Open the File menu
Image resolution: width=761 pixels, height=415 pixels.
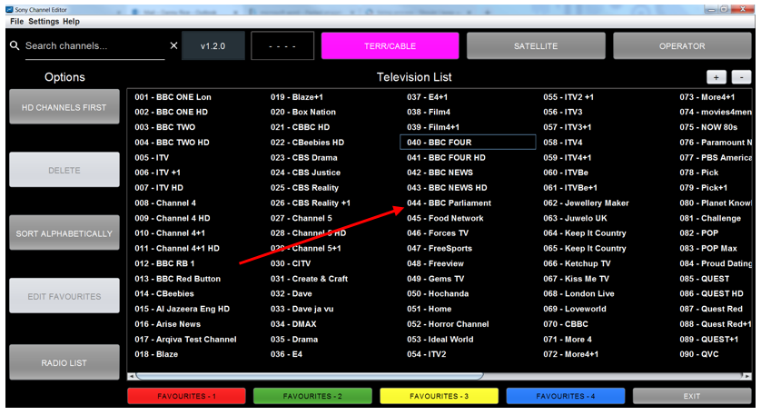(16, 22)
